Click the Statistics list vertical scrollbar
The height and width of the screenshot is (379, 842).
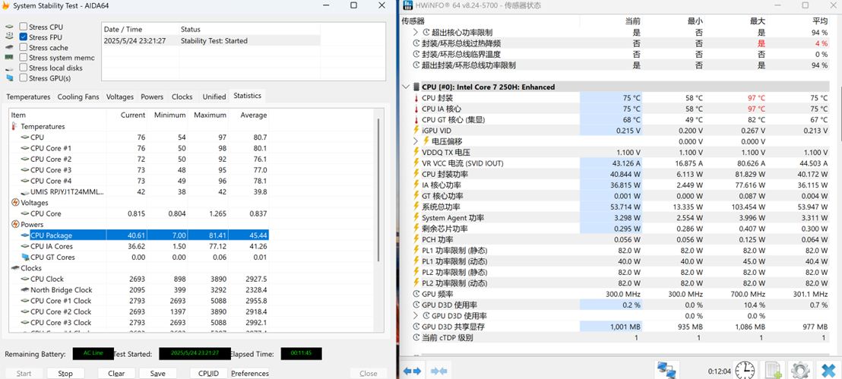point(379,190)
